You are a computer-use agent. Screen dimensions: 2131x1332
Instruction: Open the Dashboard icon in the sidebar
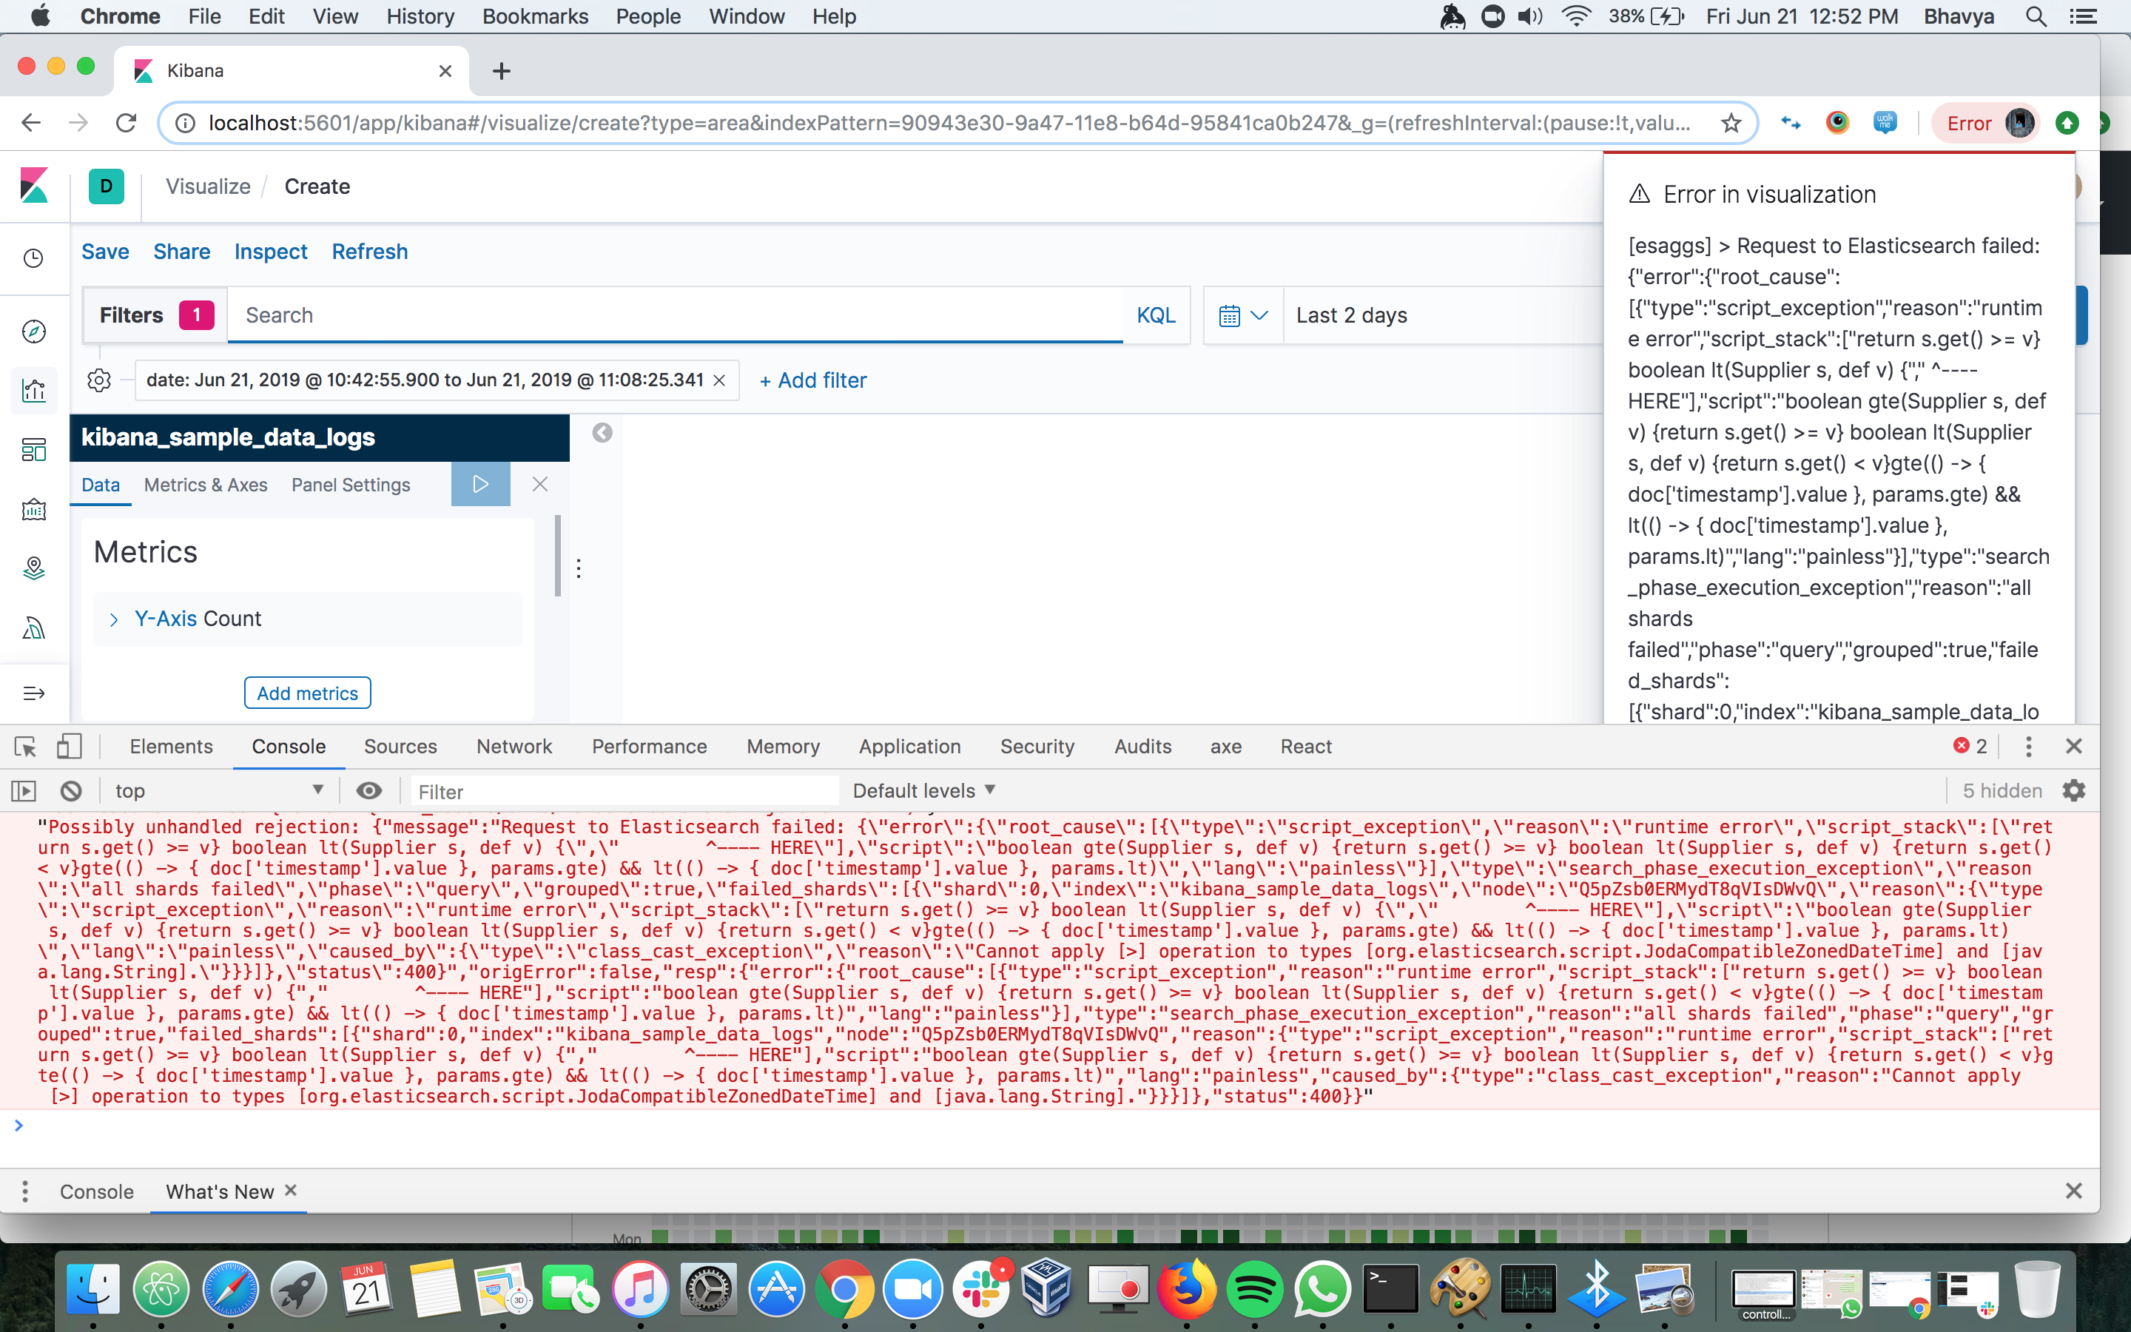click(33, 449)
